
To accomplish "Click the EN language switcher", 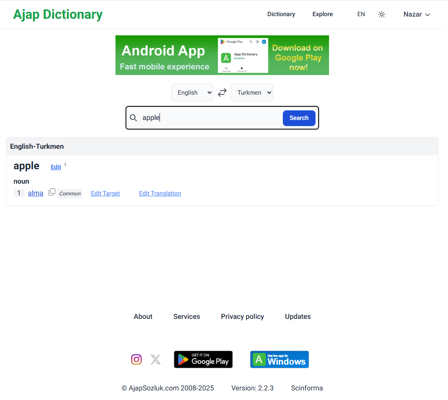I will 361,14.
